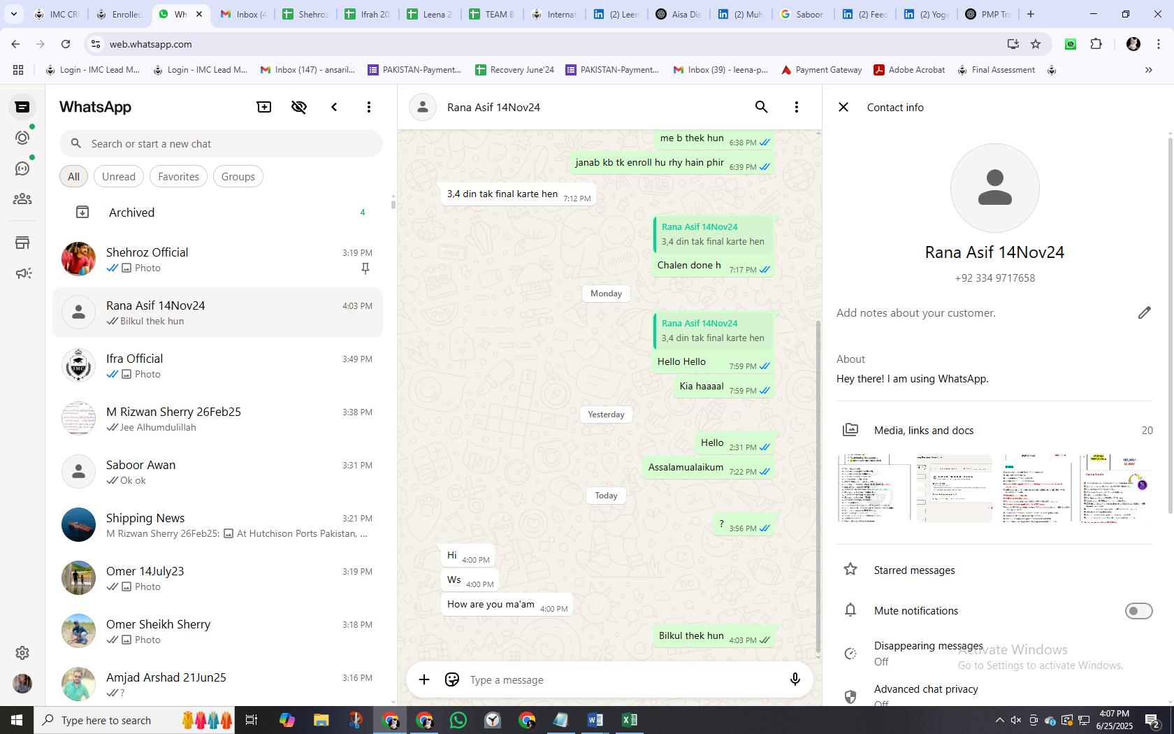
Task: Open the business tools storefront icon
Action: 22,243
